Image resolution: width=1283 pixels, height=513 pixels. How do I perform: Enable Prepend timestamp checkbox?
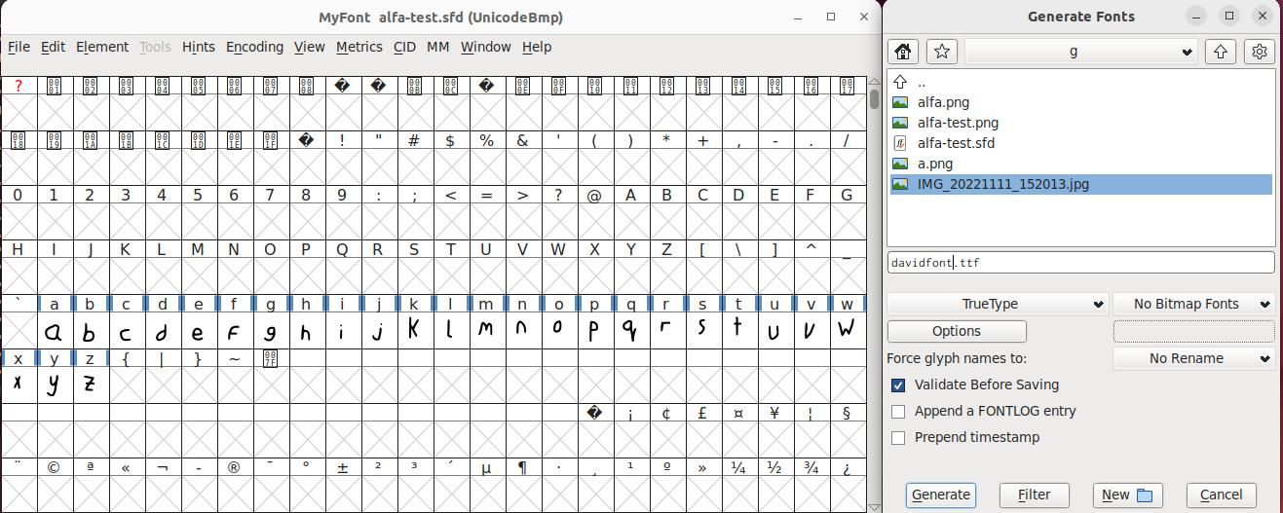pyautogui.click(x=898, y=438)
